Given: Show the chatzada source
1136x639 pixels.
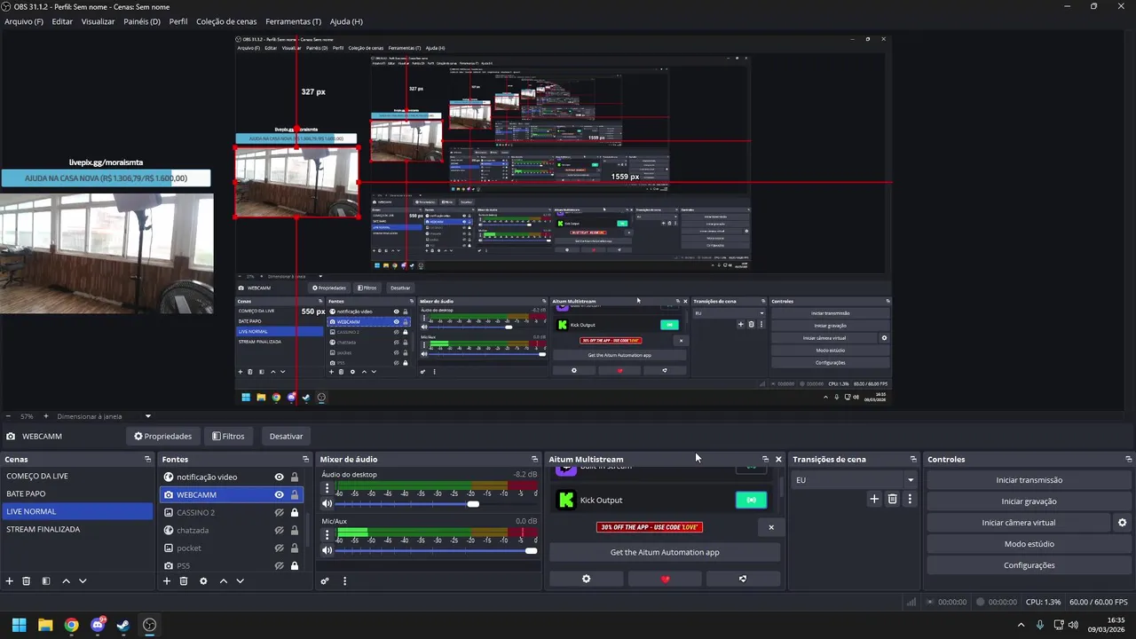Looking at the screenshot, I should pos(279,530).
